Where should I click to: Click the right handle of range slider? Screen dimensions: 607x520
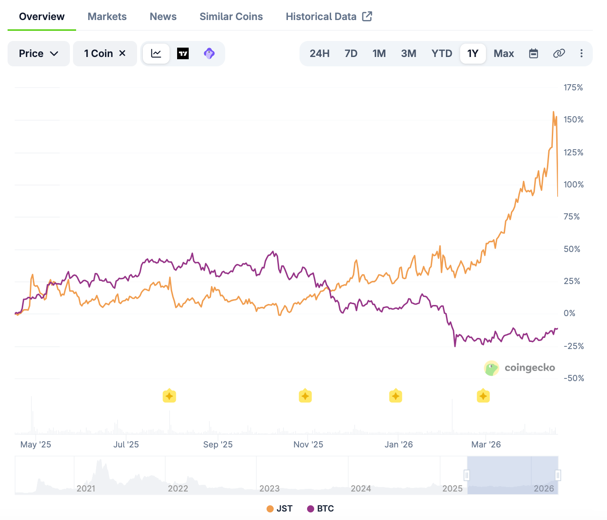[x=558, y=475]
